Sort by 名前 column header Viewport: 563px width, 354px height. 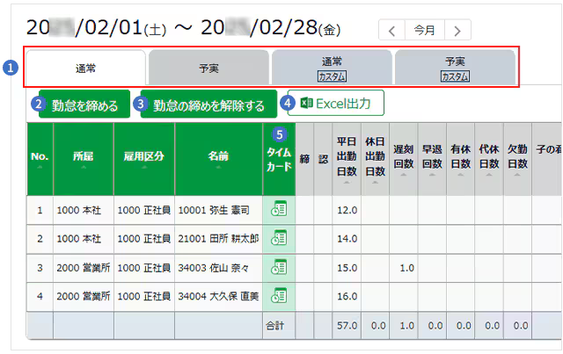[x=218, y=158]
